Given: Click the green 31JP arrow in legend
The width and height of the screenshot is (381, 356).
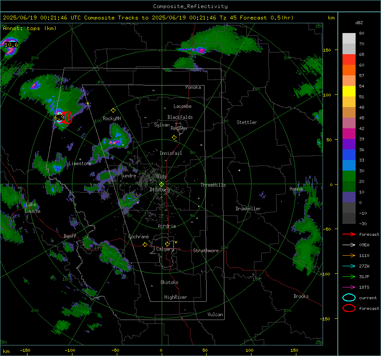Looking at the screenshot, I should (x=349, y=276).
